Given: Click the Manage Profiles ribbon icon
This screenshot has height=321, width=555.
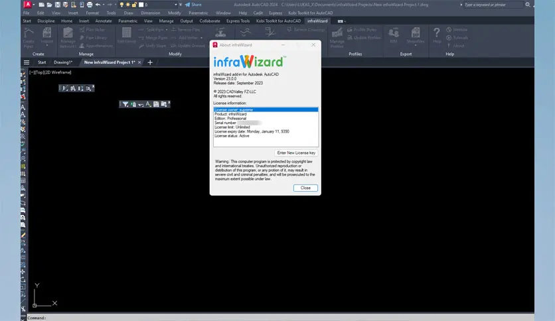Looking at the screenshot, I should (337, 37).
